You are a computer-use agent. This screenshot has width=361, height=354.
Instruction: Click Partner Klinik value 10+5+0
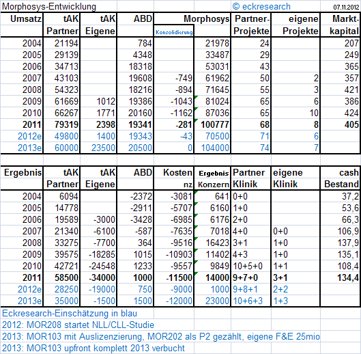[x=248, y=266]
